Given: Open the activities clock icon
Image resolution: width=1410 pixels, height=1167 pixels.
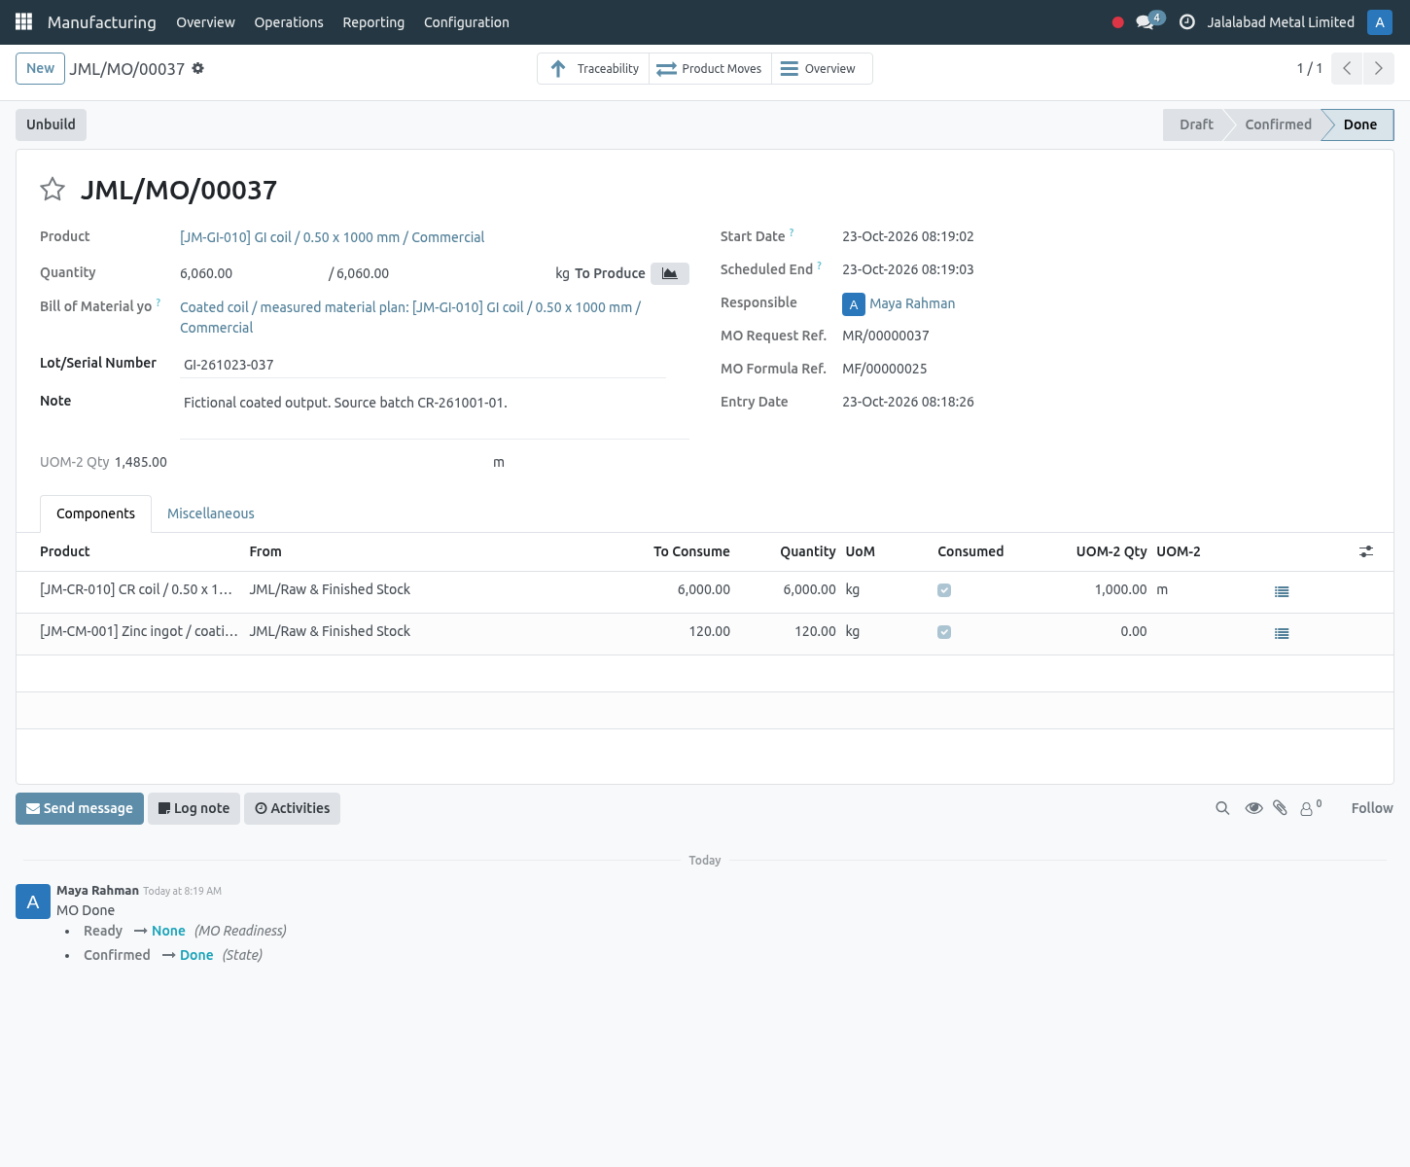Looking at the screenshot, I should click(x=1187, y=22).
